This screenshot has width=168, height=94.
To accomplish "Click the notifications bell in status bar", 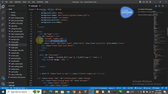I will click(x=166, y=88).
